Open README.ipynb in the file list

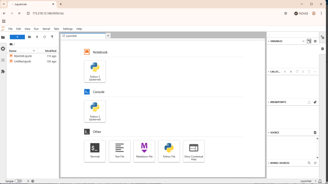point(23,56)
